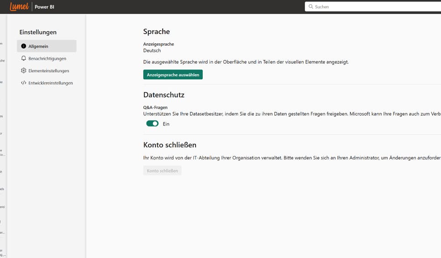Image resolution: width=441 pixels, height=258 pixels.
Task: Click the Einstellungen heading
Action: tap(38, 32)
